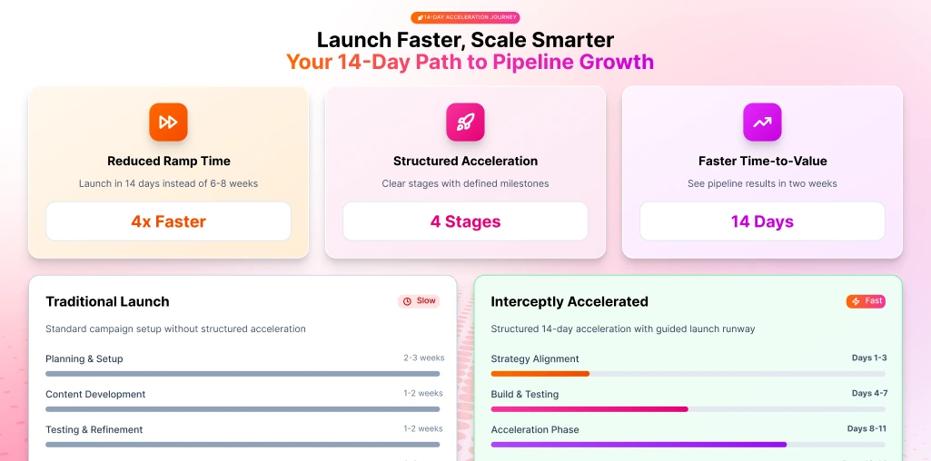Click the Reduced Ramp Time heading
This screenshot has width=931, height=461.
click(x=169, y=161)
